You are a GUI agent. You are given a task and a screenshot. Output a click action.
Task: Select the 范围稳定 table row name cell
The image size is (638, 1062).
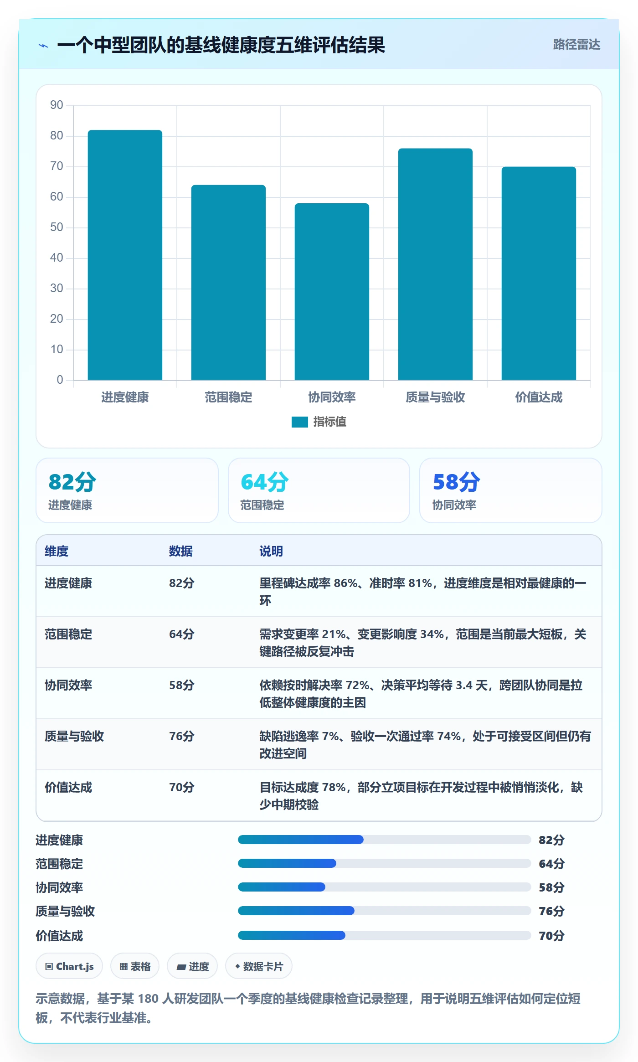pyautogui.click(x=68, y=634)
